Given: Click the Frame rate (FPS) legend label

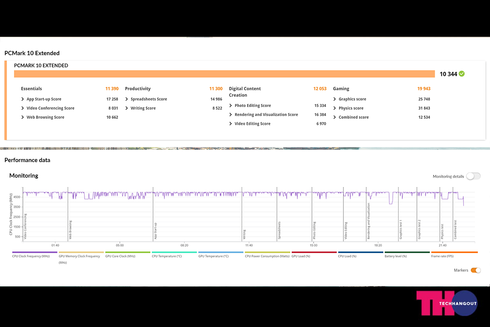Looking at the screenshot, I should pyautogui.click(x=443, y=256).
